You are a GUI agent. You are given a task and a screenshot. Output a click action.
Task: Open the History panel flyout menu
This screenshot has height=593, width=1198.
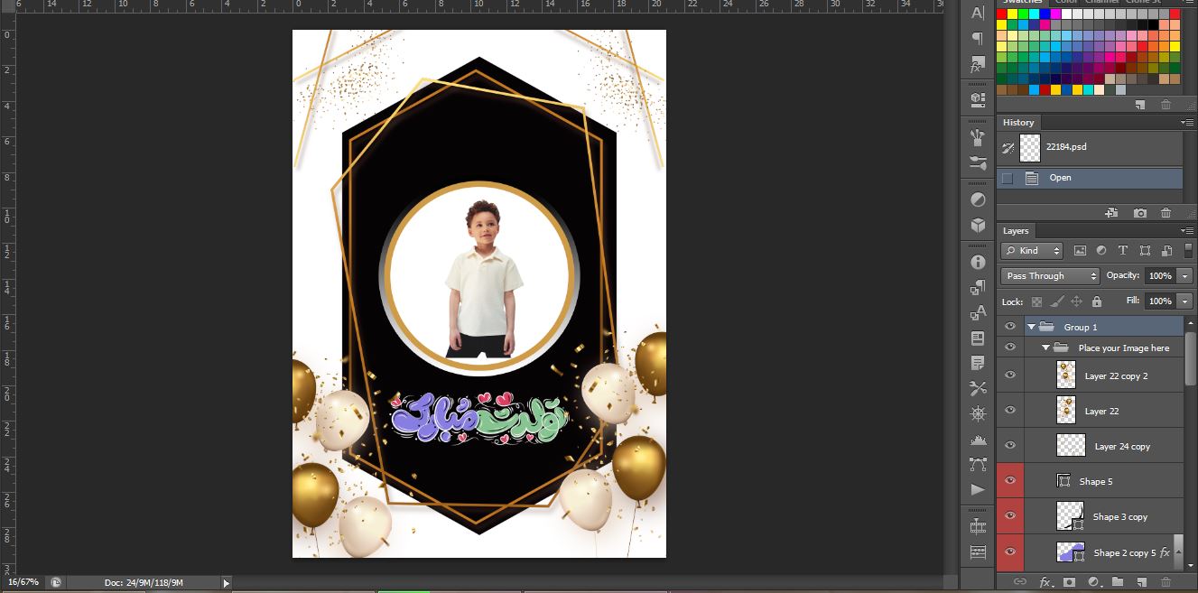[1186, 122]
